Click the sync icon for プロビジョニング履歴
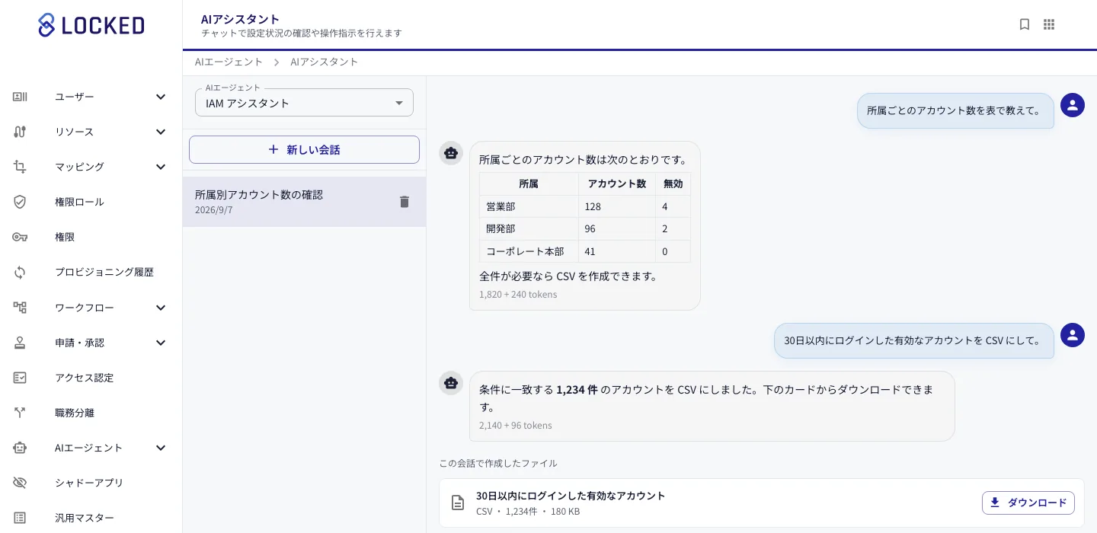This screenshot has width=1097, height=533. (x=20, y=272)
